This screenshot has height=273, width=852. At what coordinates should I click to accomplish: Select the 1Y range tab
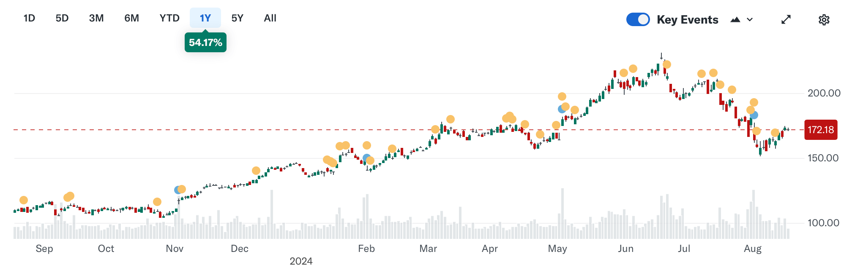pos(205,18)
